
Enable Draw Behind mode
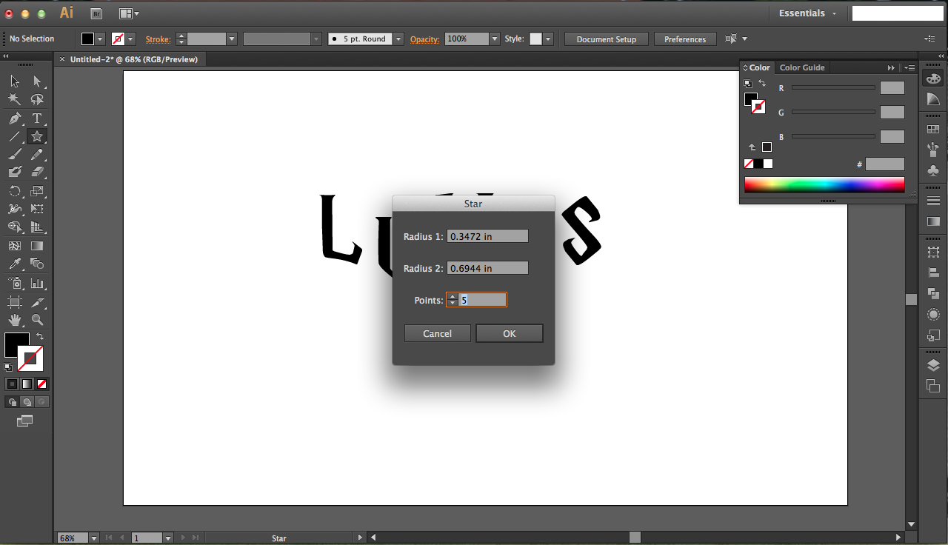tap(27, 402)
